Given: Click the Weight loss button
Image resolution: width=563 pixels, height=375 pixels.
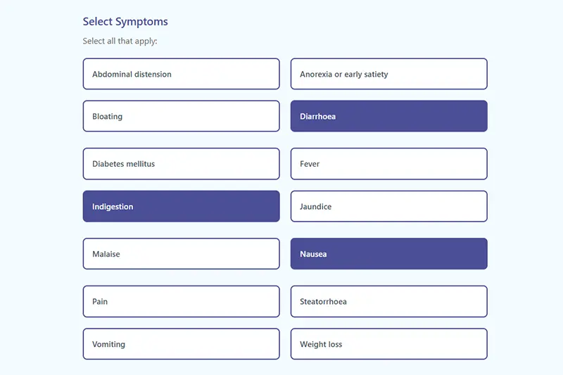Looking at the screenshot, I should click(x=388, y=344).
